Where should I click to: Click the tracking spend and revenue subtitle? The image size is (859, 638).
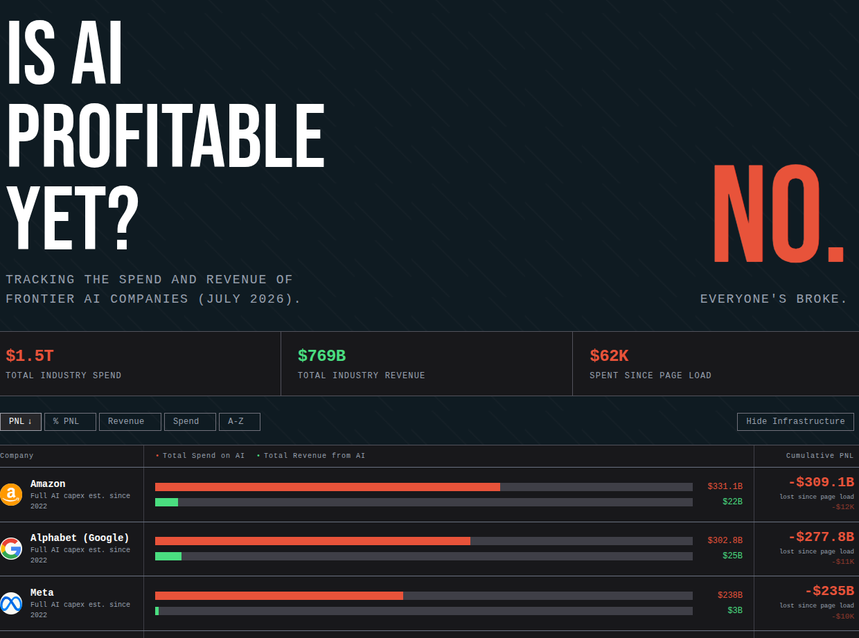(154, 290)
